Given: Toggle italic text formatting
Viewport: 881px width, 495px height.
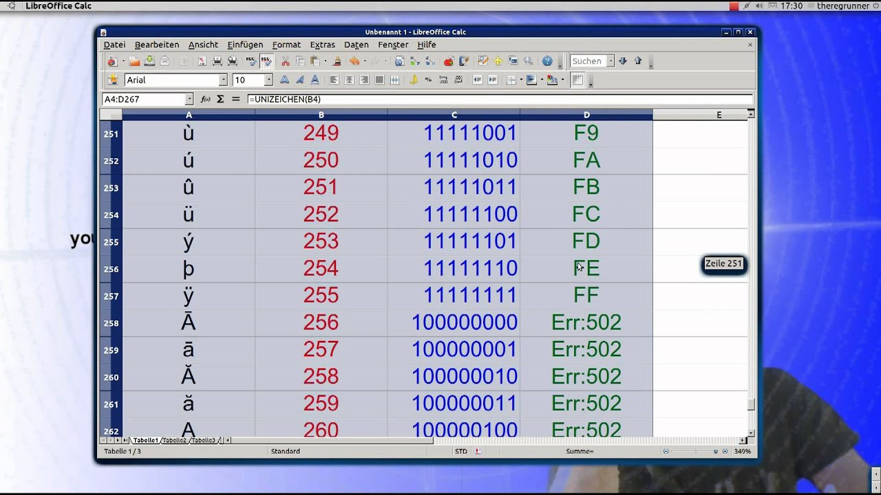Looking at the screenshot, I should [x=299, y=80].
